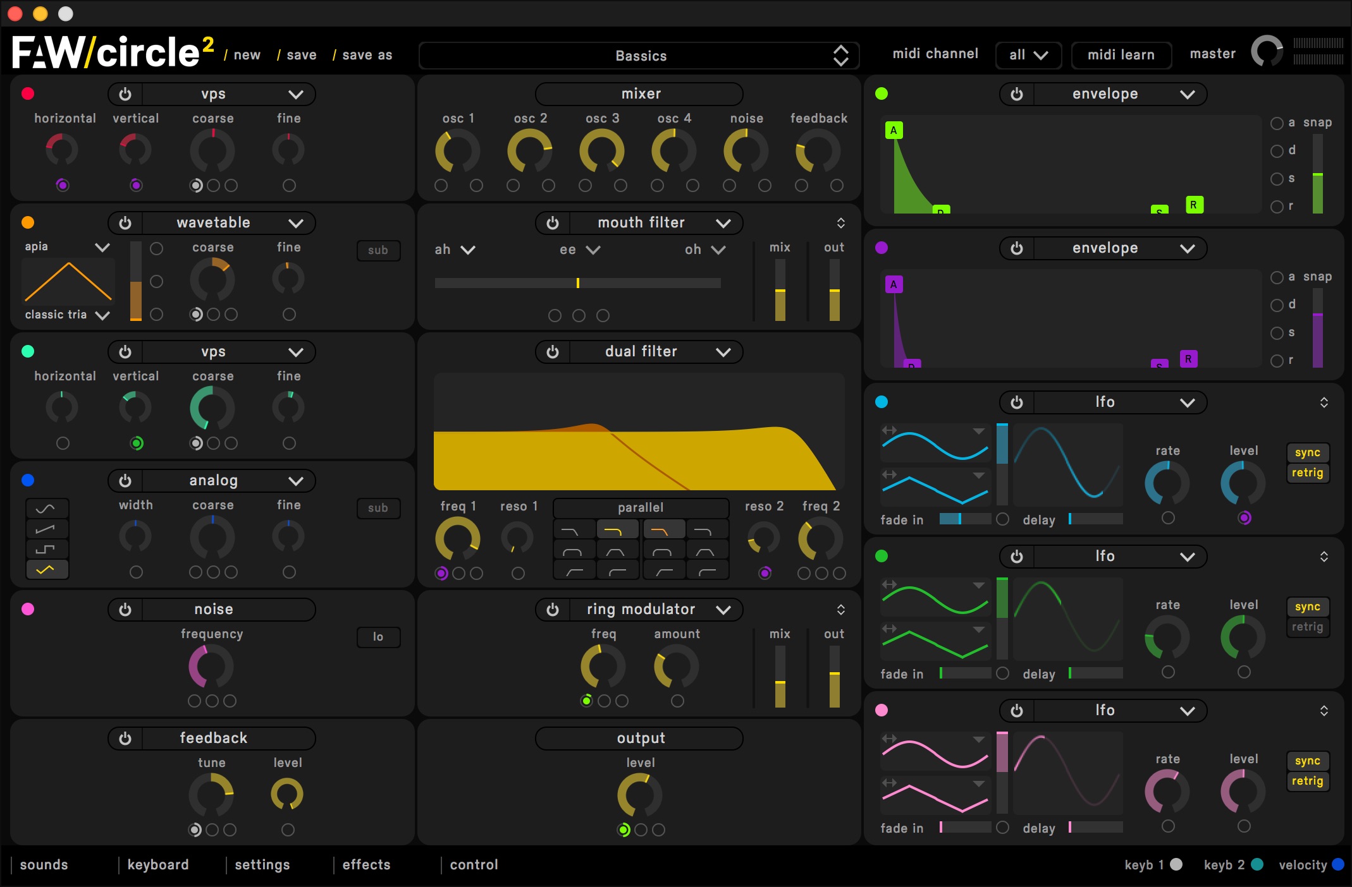Toggle power on the wavetable oscillator

tap(125, 223)
